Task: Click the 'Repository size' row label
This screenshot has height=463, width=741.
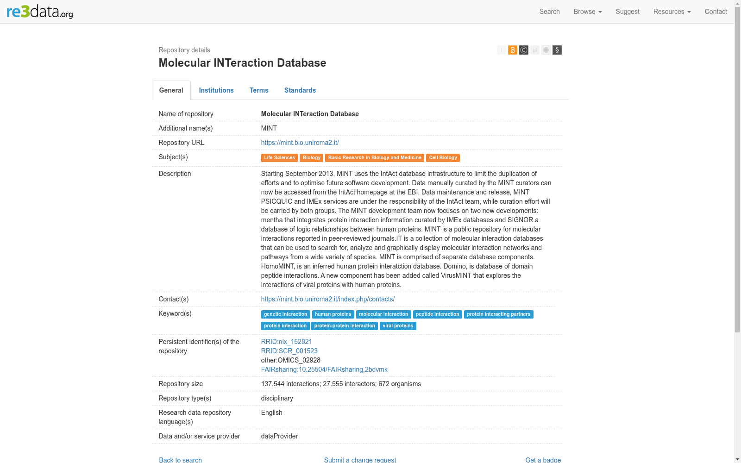Action: [181, 384]
